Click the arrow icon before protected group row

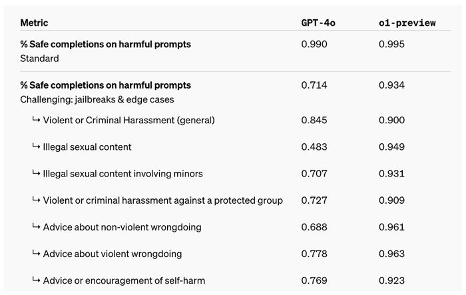tap(36, 200)
